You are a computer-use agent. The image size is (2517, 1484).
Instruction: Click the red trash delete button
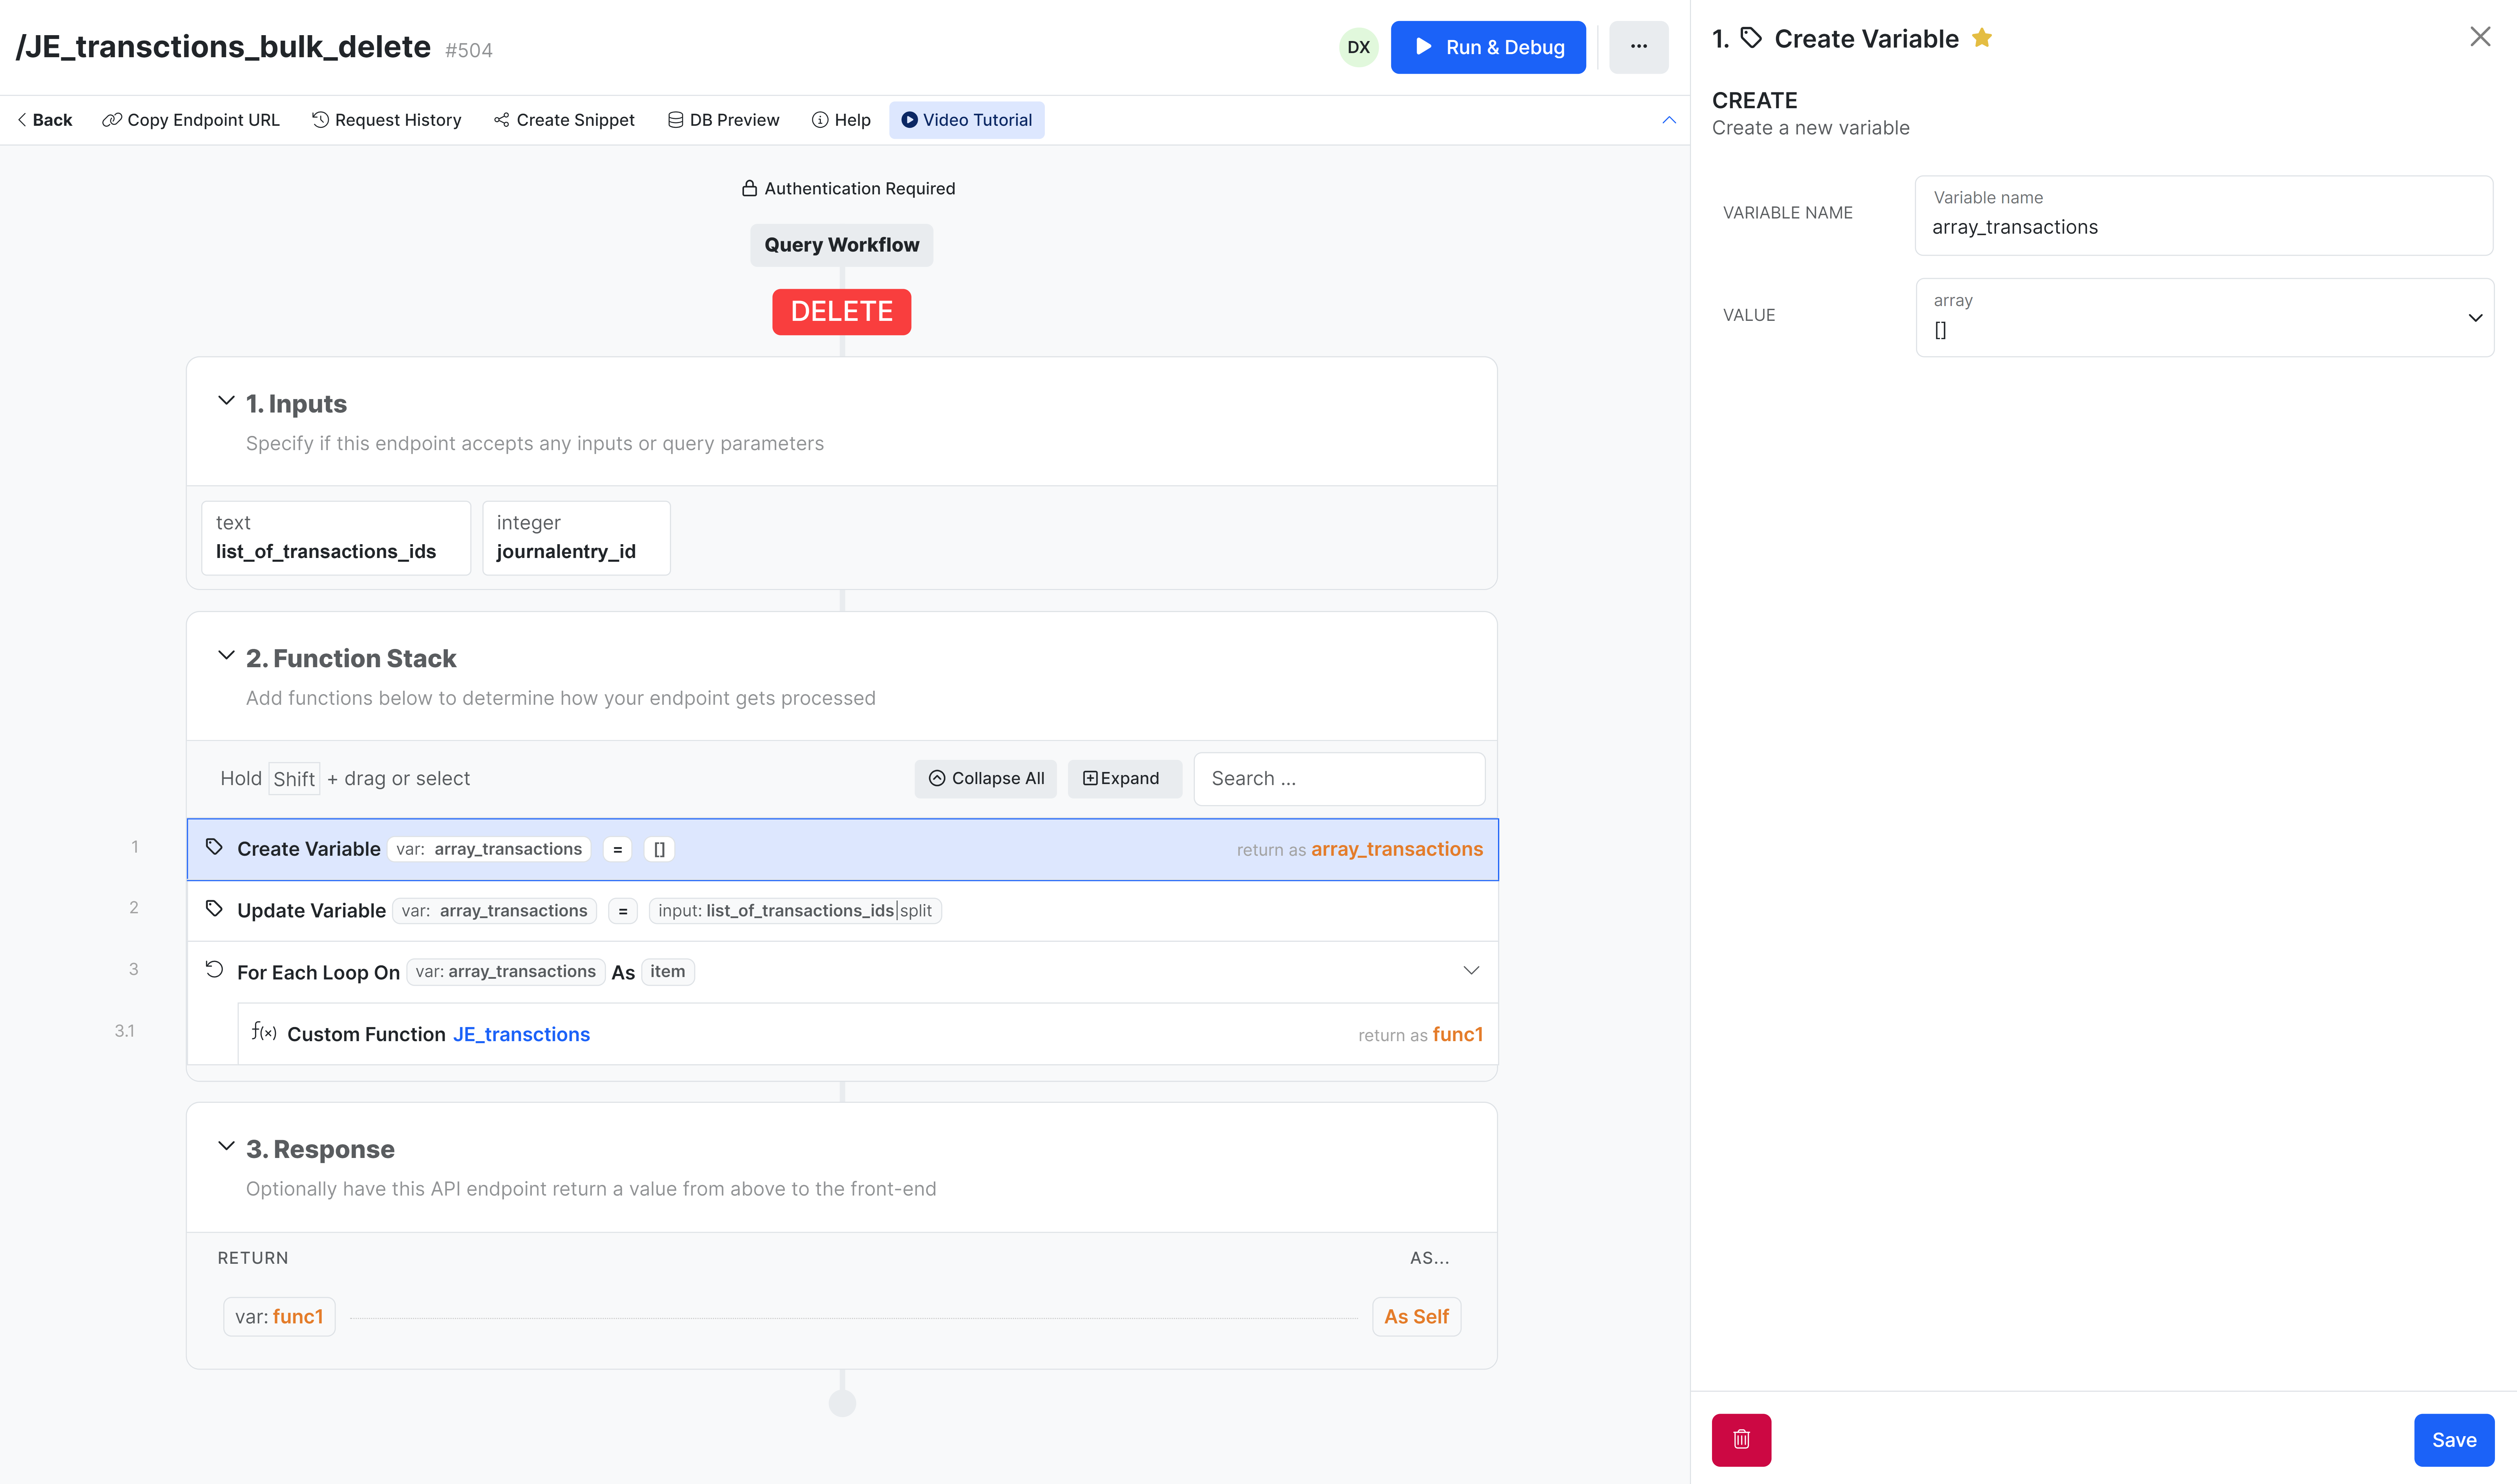(1741, 1440)
